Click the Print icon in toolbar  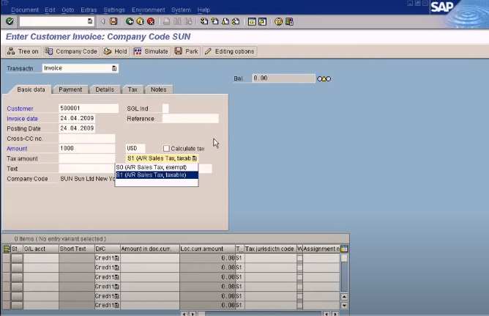[167, 21]
